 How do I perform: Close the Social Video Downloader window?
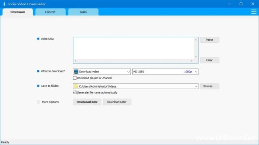(253, 4)
